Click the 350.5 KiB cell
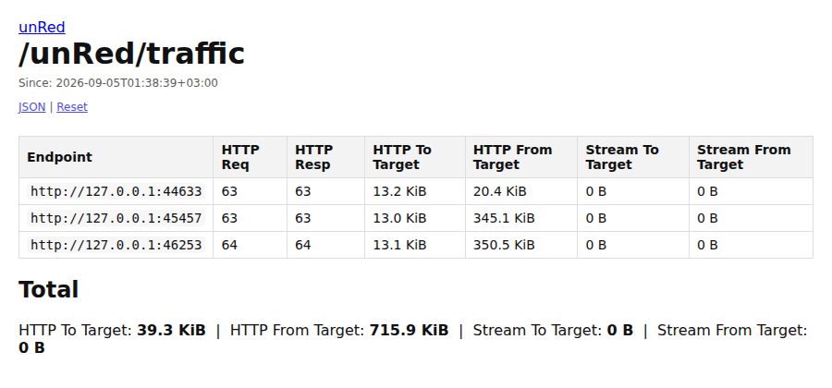Screen dimensions: 832x388 pos(521,245)
